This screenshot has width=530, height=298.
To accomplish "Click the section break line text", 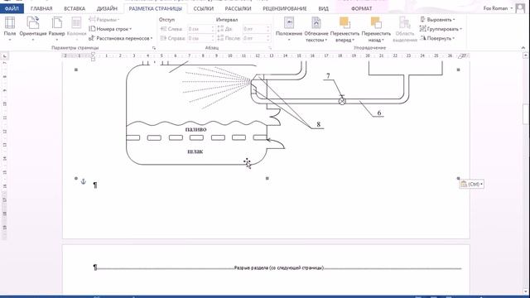I will pyautogui.click(x=279, y=268).
